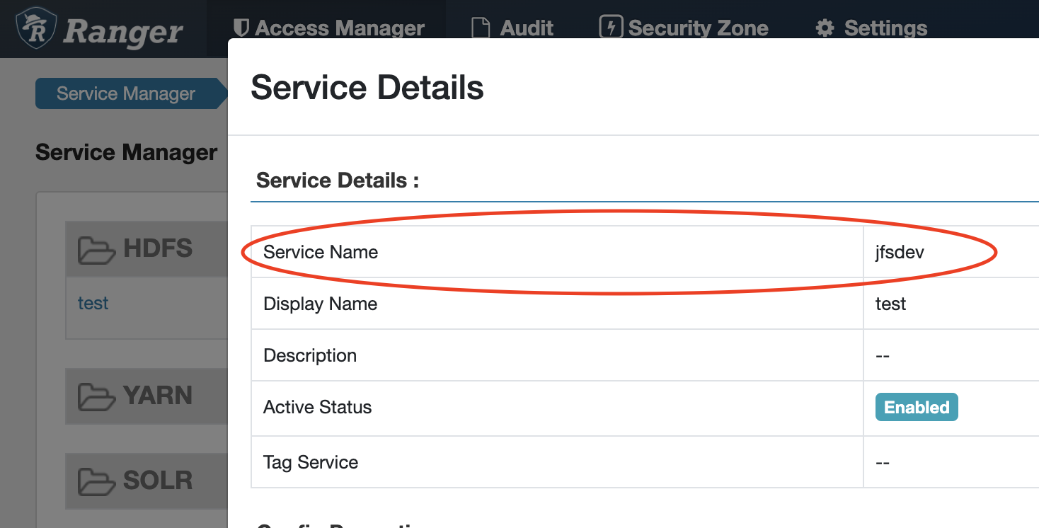Click the test display name value
The image size is (1039, 528).
890,304
